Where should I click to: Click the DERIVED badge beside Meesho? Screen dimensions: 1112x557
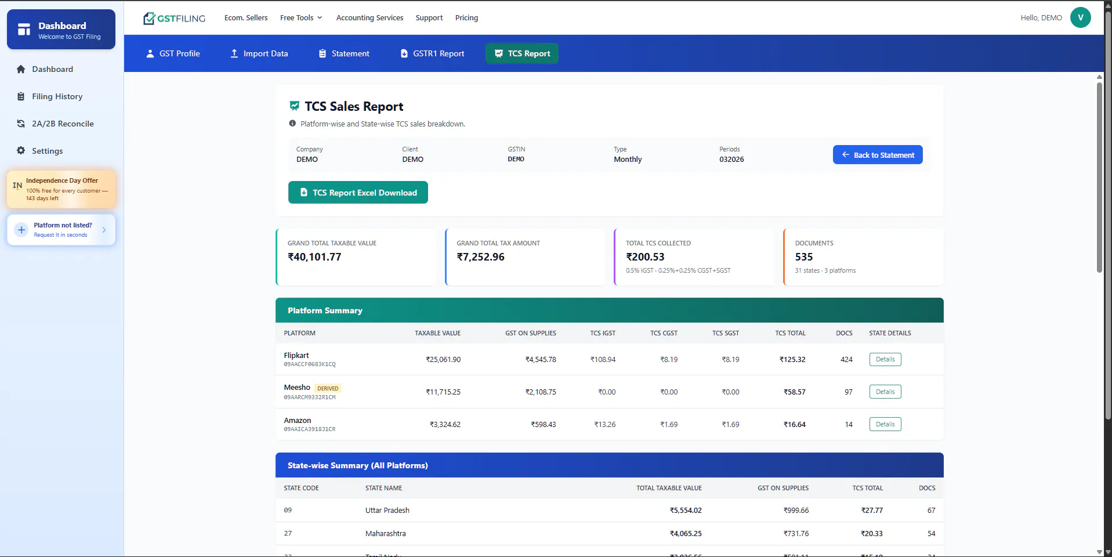pyautogui.click(x=328, y=388)
